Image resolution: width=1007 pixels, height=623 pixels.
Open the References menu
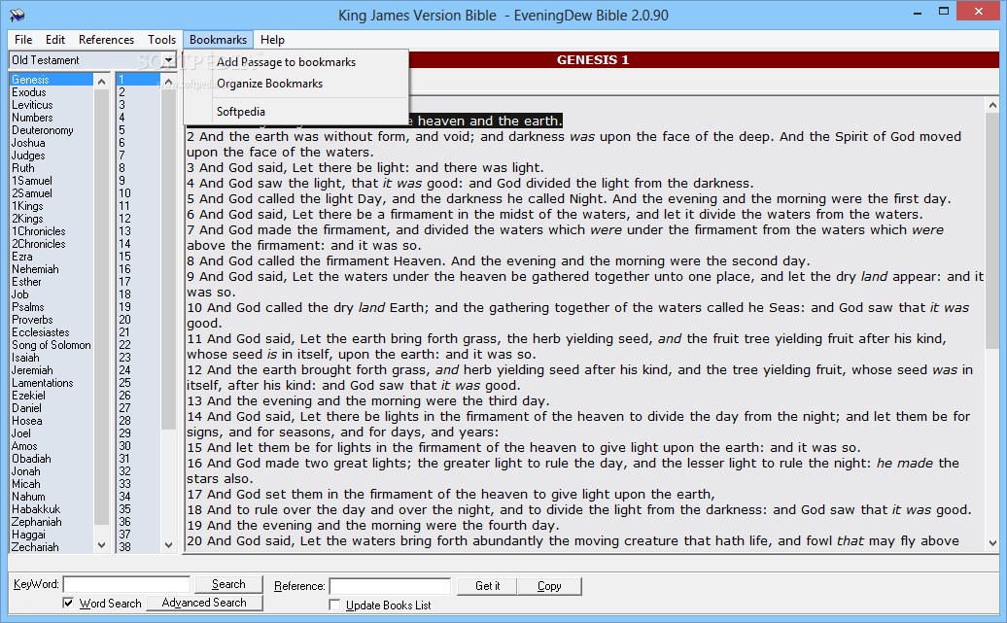click(x=106, y=40)
